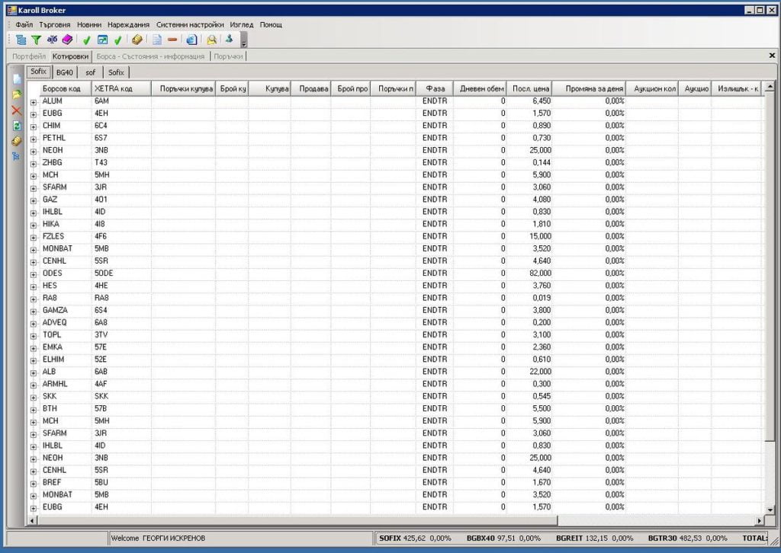
Task: Select the BG40 watchlist tab
Action: point(65,72)
